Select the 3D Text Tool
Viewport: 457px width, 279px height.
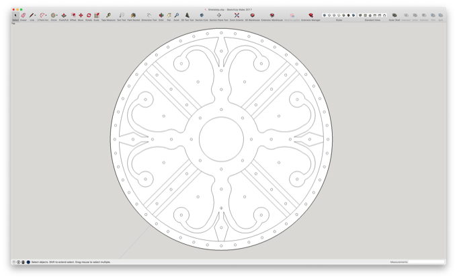pos(188,15)
